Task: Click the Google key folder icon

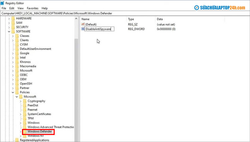Action: coord(17,53)
